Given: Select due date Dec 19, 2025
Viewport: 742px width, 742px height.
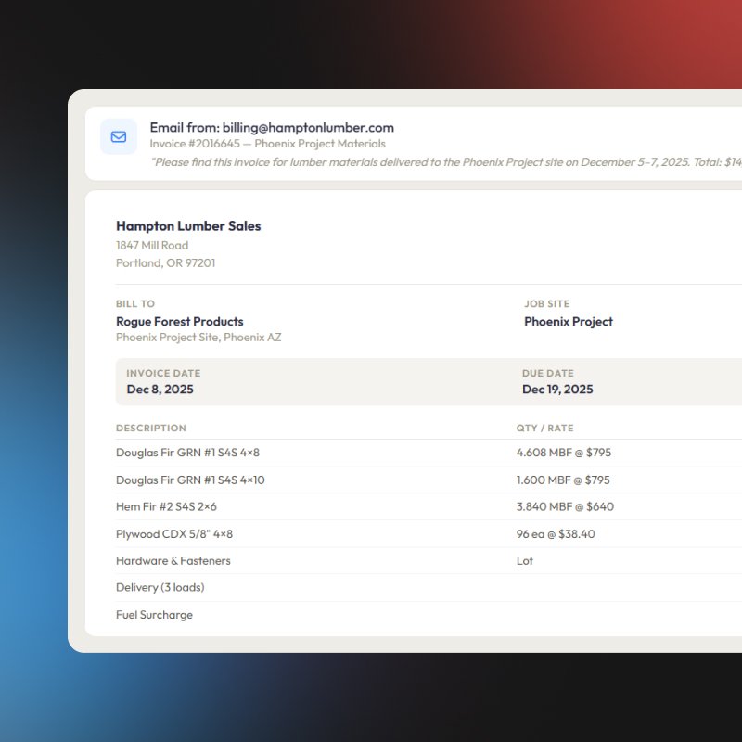Looking at the screenshot, I should [x=557, y=390].
